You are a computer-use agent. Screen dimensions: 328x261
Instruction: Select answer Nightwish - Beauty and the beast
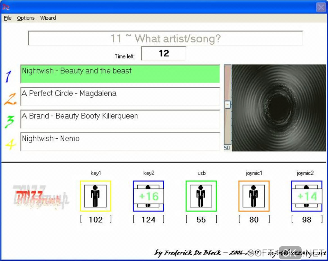tap(120, 74)
